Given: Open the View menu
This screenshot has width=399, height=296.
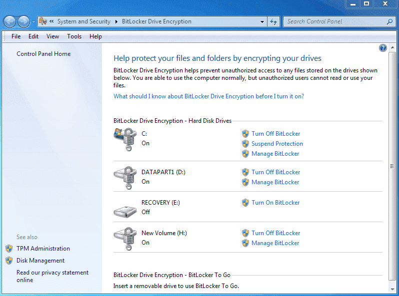Looking at the screenshot, I should point(52,36).
